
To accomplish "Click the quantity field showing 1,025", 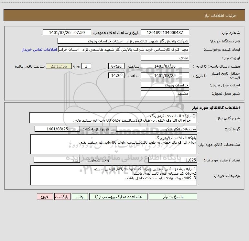I will click(173, 160).
